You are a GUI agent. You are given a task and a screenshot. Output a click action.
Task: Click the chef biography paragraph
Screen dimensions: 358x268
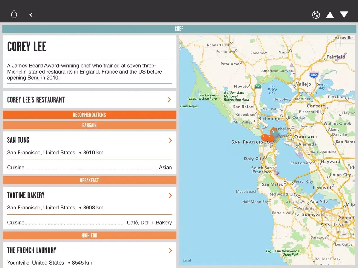[84, 71]
